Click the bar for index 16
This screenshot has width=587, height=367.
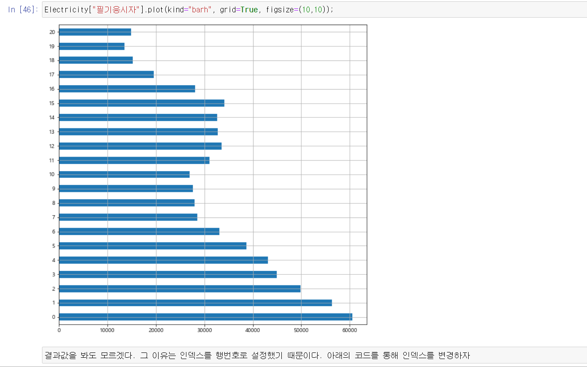click(x=127, y=89)
